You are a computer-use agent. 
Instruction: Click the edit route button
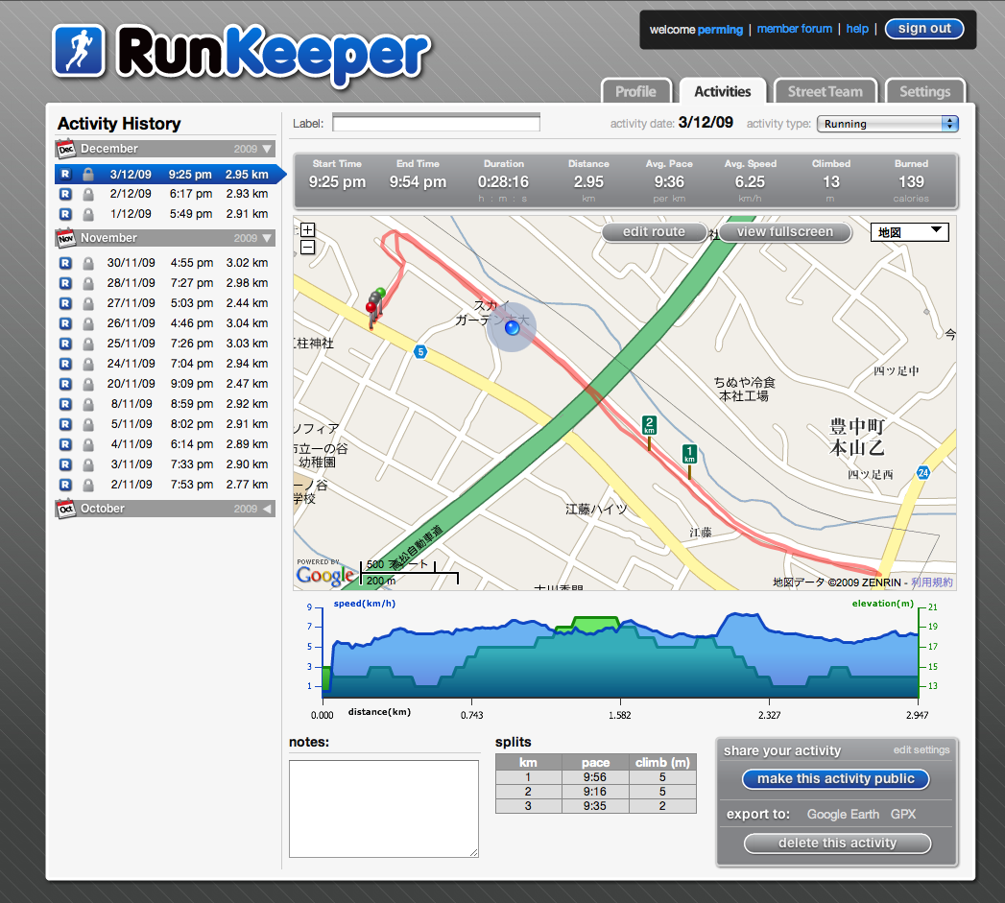tap(654, 232)
